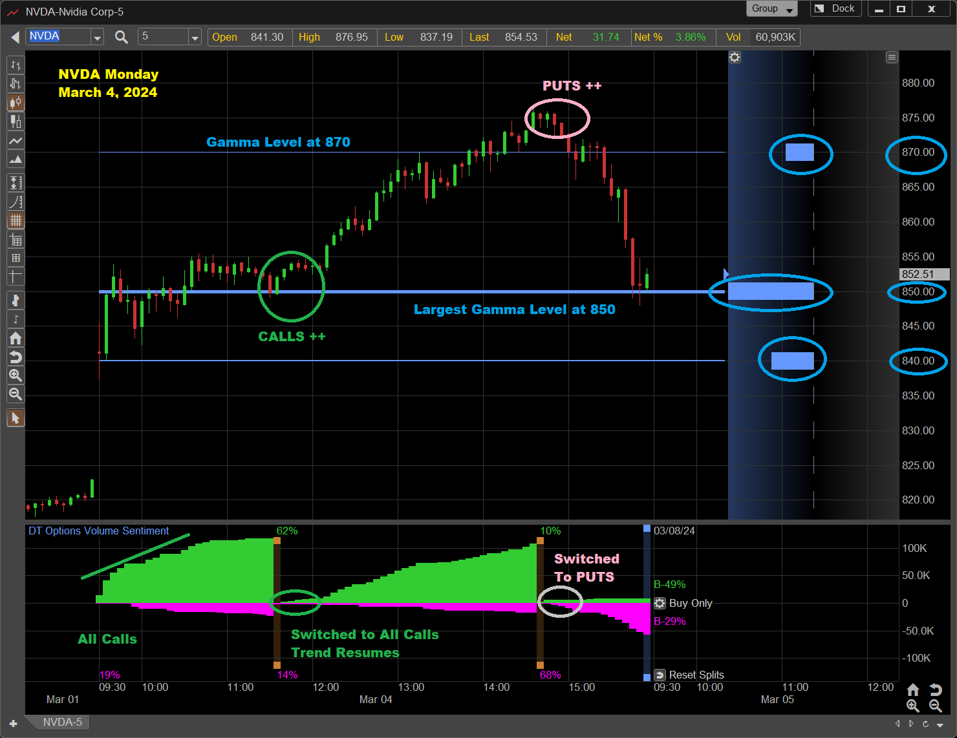Click the next tab right triangle
The height and width of the screenshot is (738, 957).
(911, 724)
